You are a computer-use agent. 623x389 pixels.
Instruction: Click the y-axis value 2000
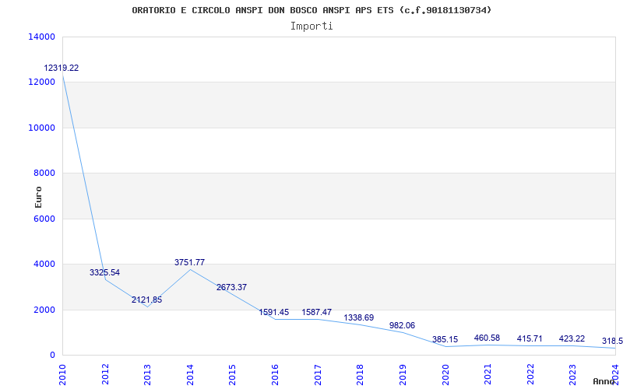44,310
